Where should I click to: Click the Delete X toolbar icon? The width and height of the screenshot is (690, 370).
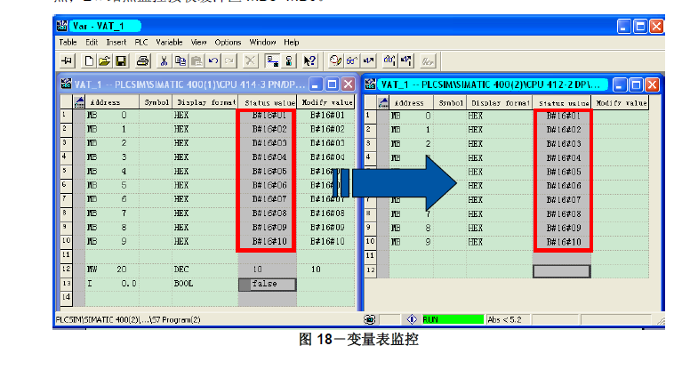point(250,60)
